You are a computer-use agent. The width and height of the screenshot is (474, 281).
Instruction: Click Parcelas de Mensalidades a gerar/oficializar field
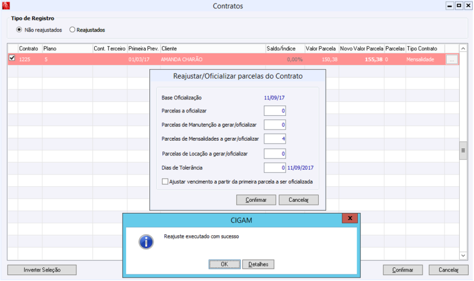coord(274,139)
